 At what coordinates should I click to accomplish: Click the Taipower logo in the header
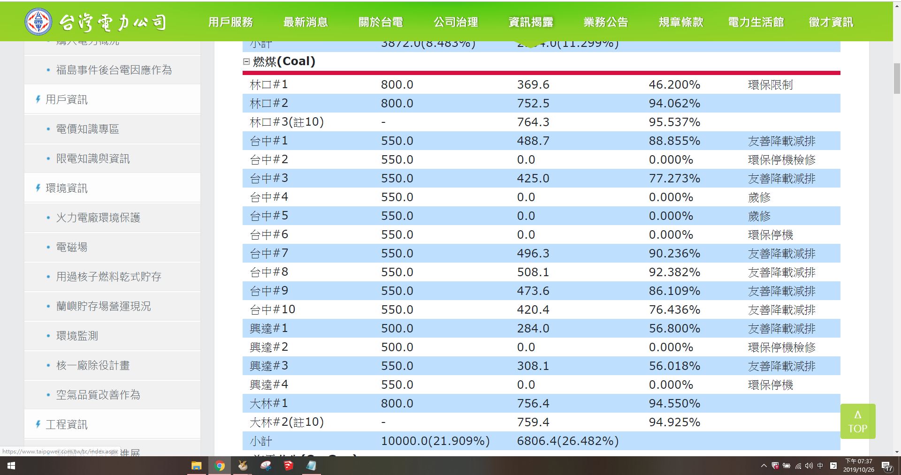click(x=96, y=22)
